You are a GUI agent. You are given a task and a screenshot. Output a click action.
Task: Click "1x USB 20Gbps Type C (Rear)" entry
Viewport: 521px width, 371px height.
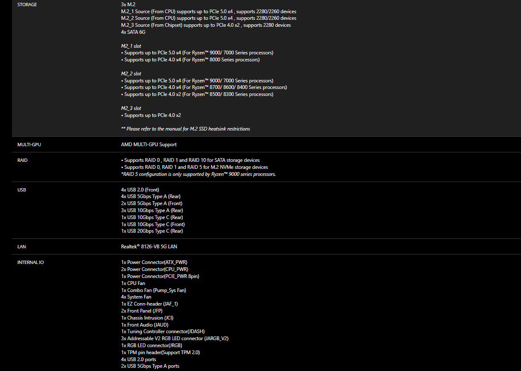(x=152, y=231)
